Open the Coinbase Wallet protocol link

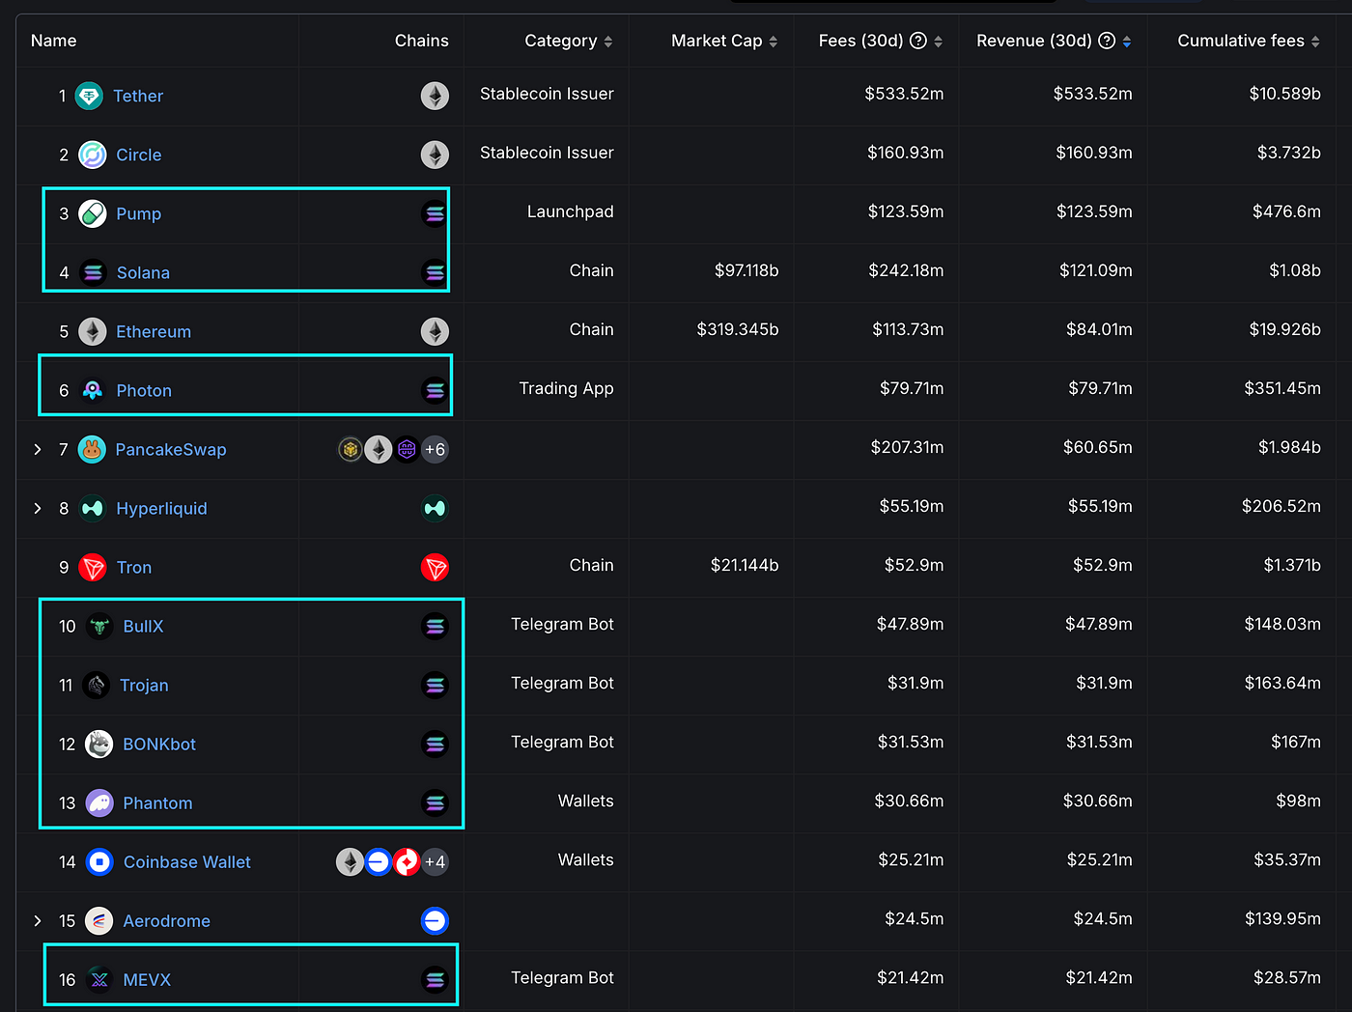click(x=187, y=861)
